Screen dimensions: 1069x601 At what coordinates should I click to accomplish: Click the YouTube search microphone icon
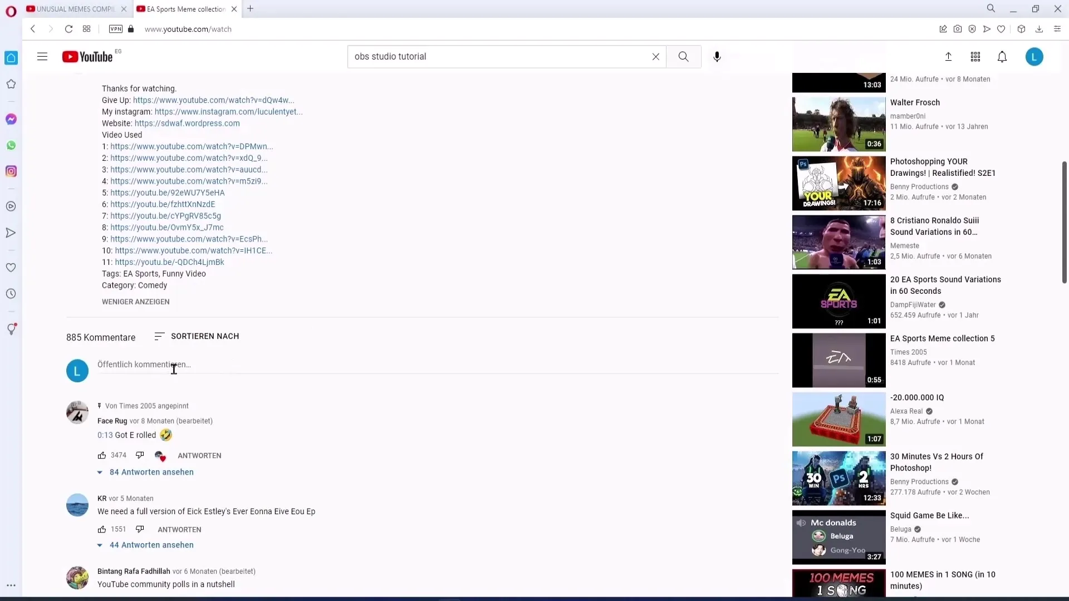pos(717,57)
